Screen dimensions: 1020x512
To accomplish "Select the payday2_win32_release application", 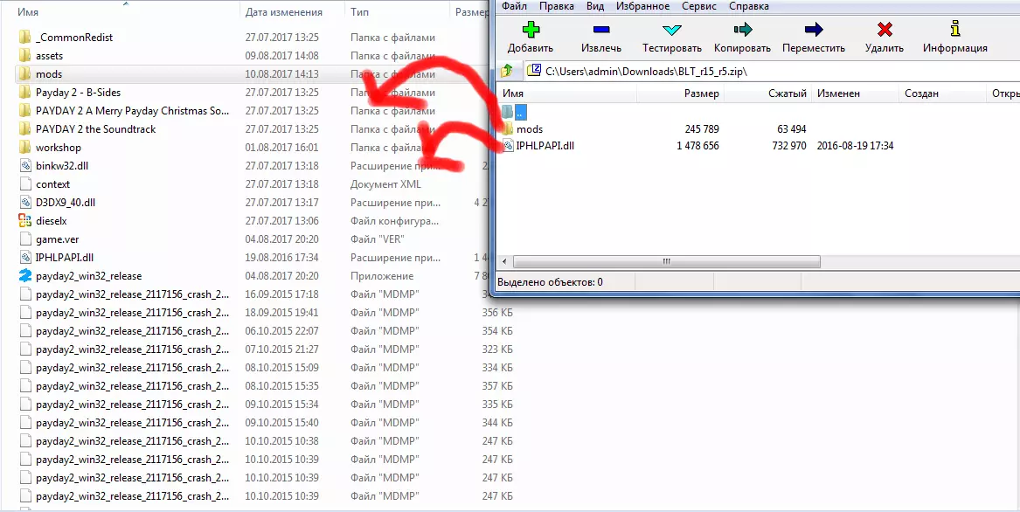I will click(88, 276).
